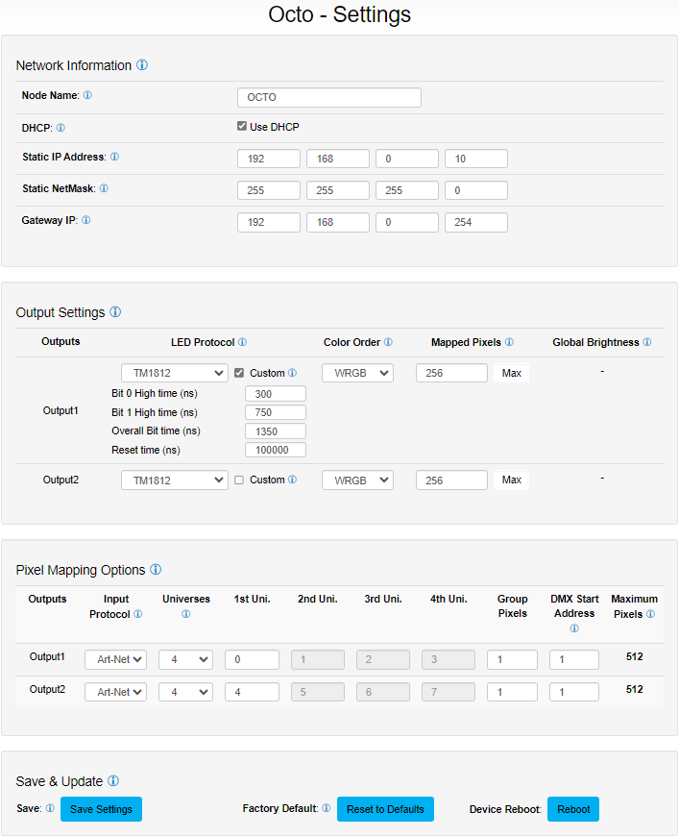This screenshot has width=679, height=837.
Task: Click the info icon next to Input Protocol
Action: (137, 614)
